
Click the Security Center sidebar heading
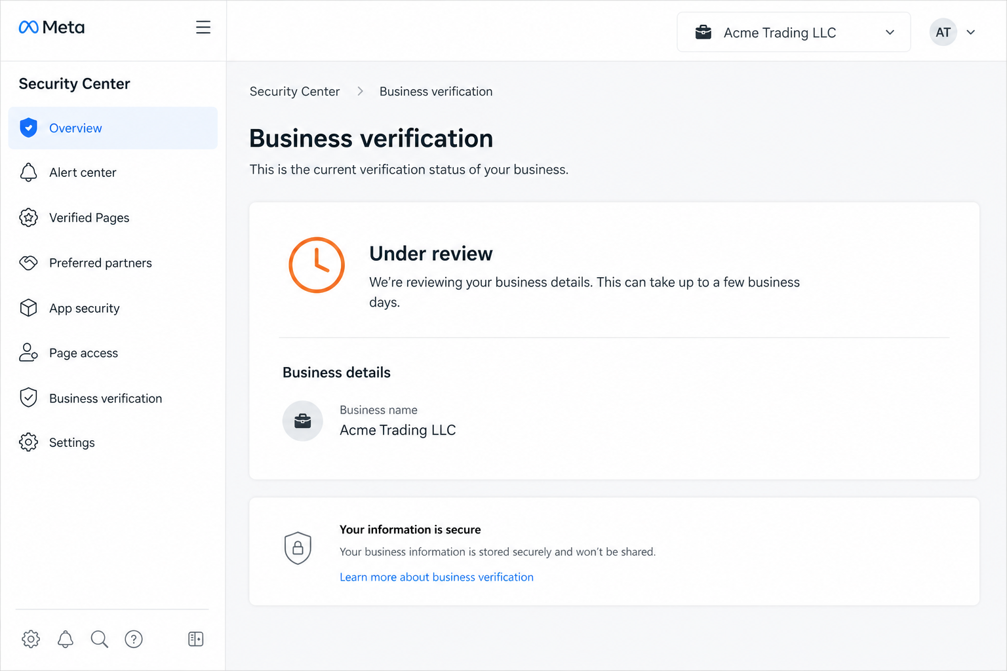pyautogui.click(x=74, y=83)
